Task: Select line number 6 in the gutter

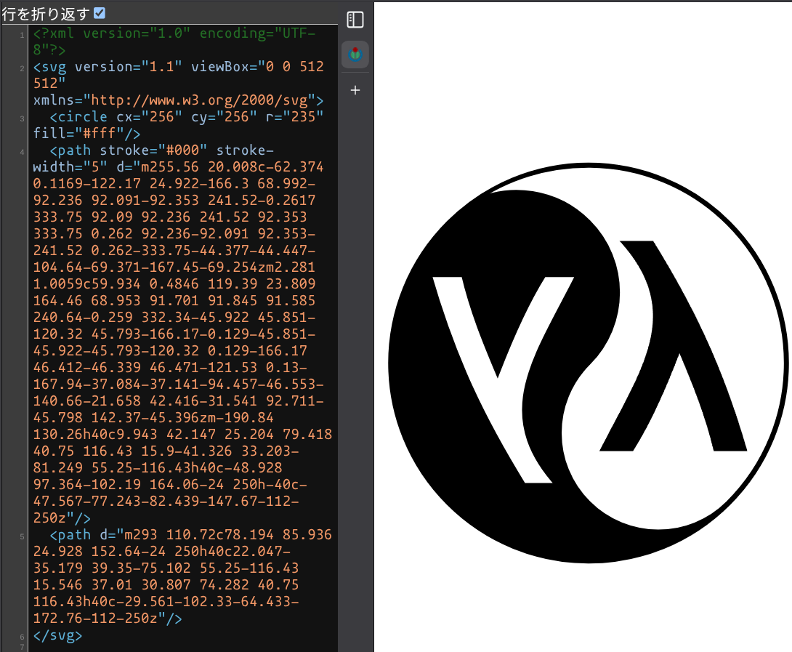Action: 22,637
